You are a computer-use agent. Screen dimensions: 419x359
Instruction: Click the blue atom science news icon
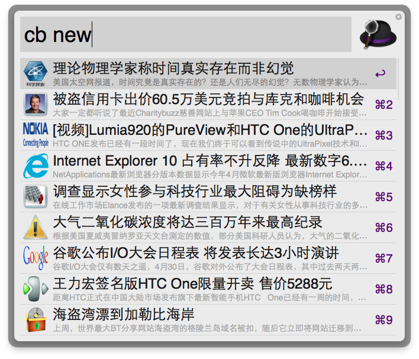coord(36,74)
